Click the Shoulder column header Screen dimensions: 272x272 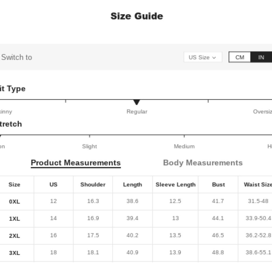click(x=93, y=184)
